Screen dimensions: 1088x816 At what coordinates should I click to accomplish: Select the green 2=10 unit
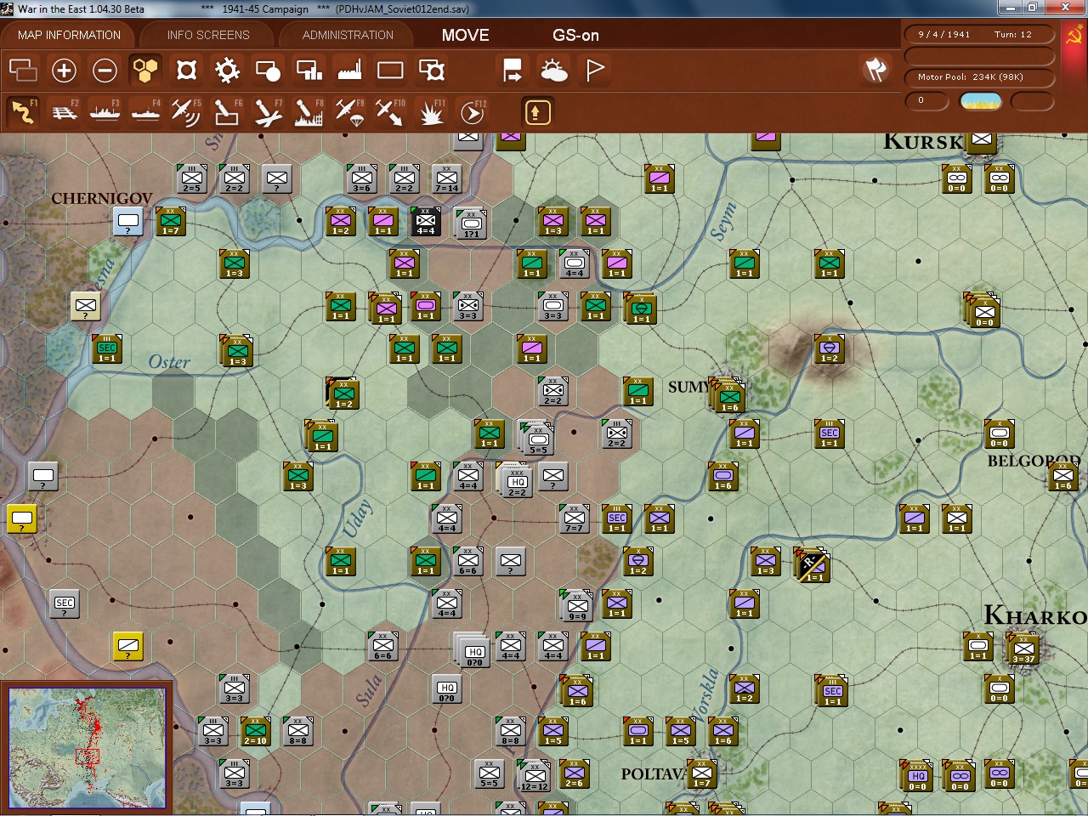pyautogui.click(x=255, y=732)
